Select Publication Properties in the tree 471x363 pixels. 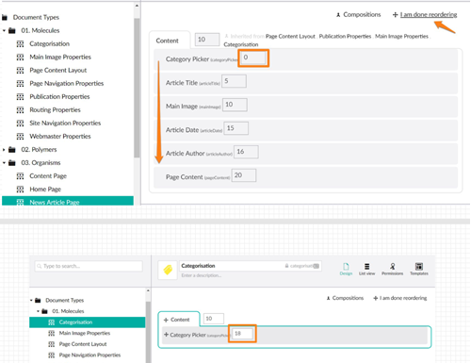(59, 96)
